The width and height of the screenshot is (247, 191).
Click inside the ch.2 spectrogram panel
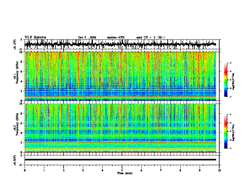[x=120, y=128]
